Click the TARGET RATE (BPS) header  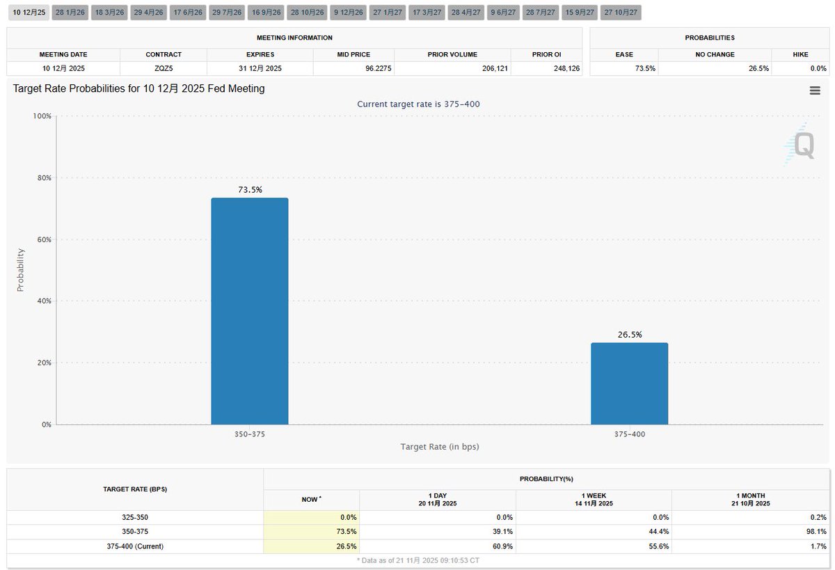(136, 489)
